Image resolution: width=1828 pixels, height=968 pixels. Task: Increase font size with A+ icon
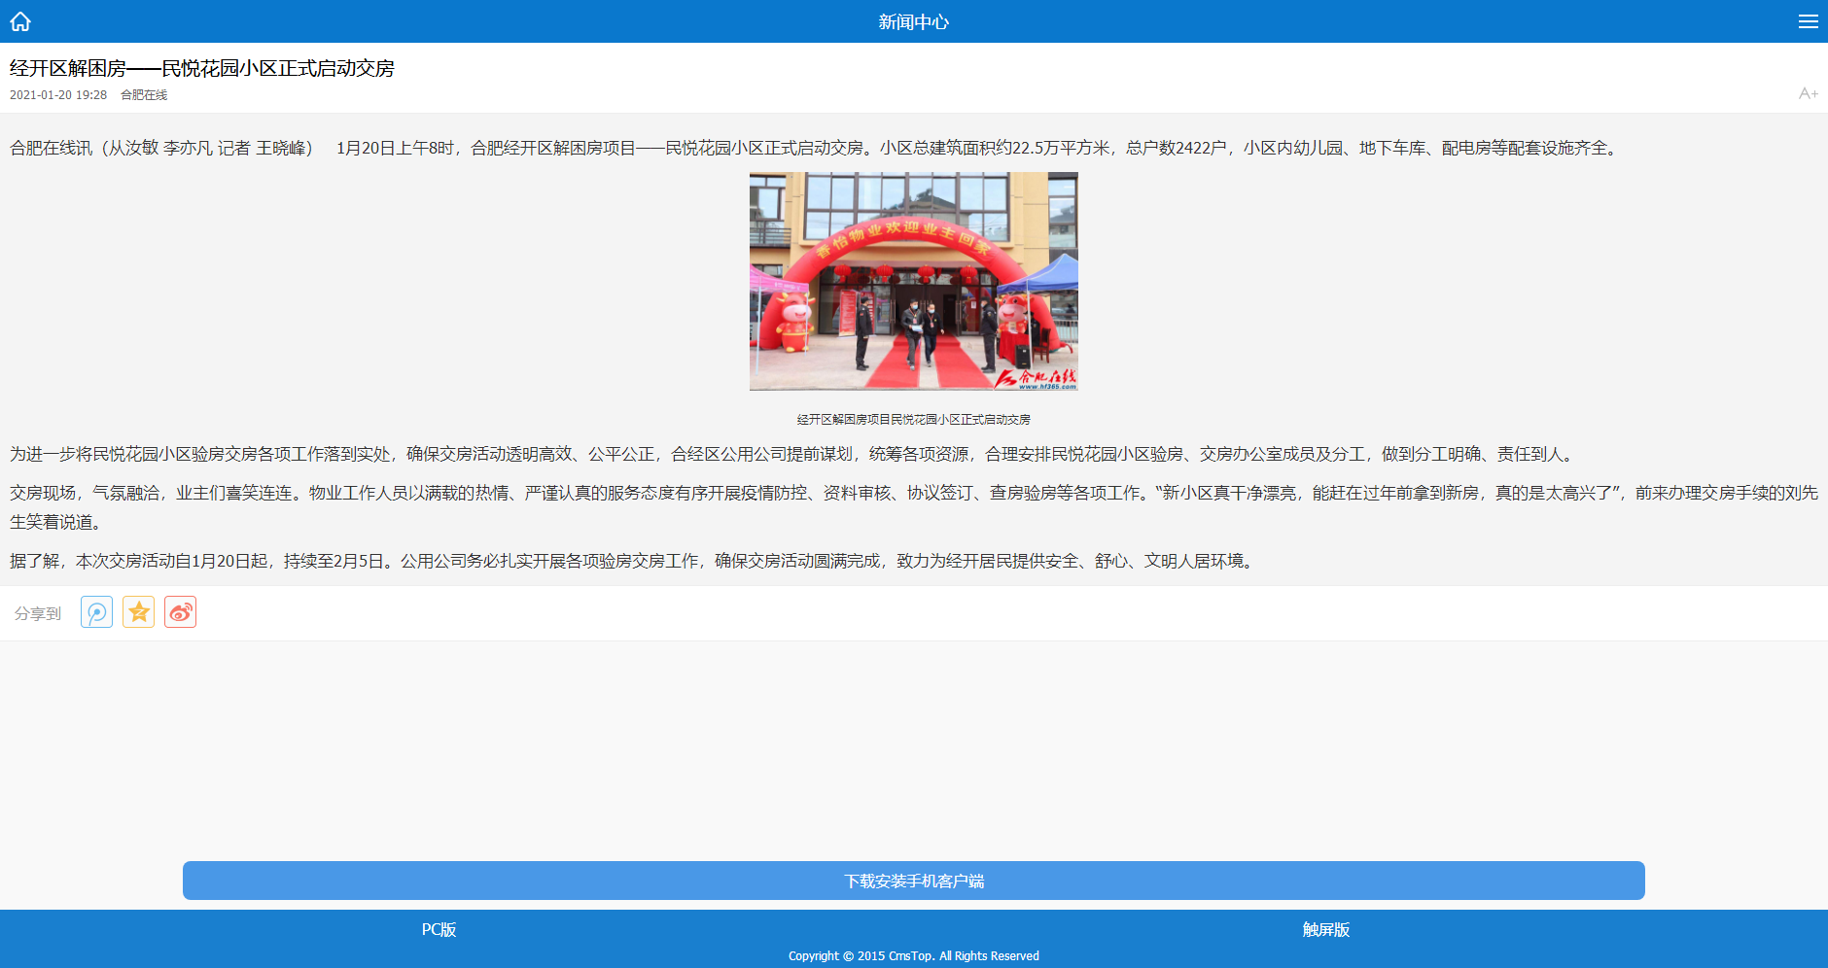pyautogui.click(x=1808, y=93)
